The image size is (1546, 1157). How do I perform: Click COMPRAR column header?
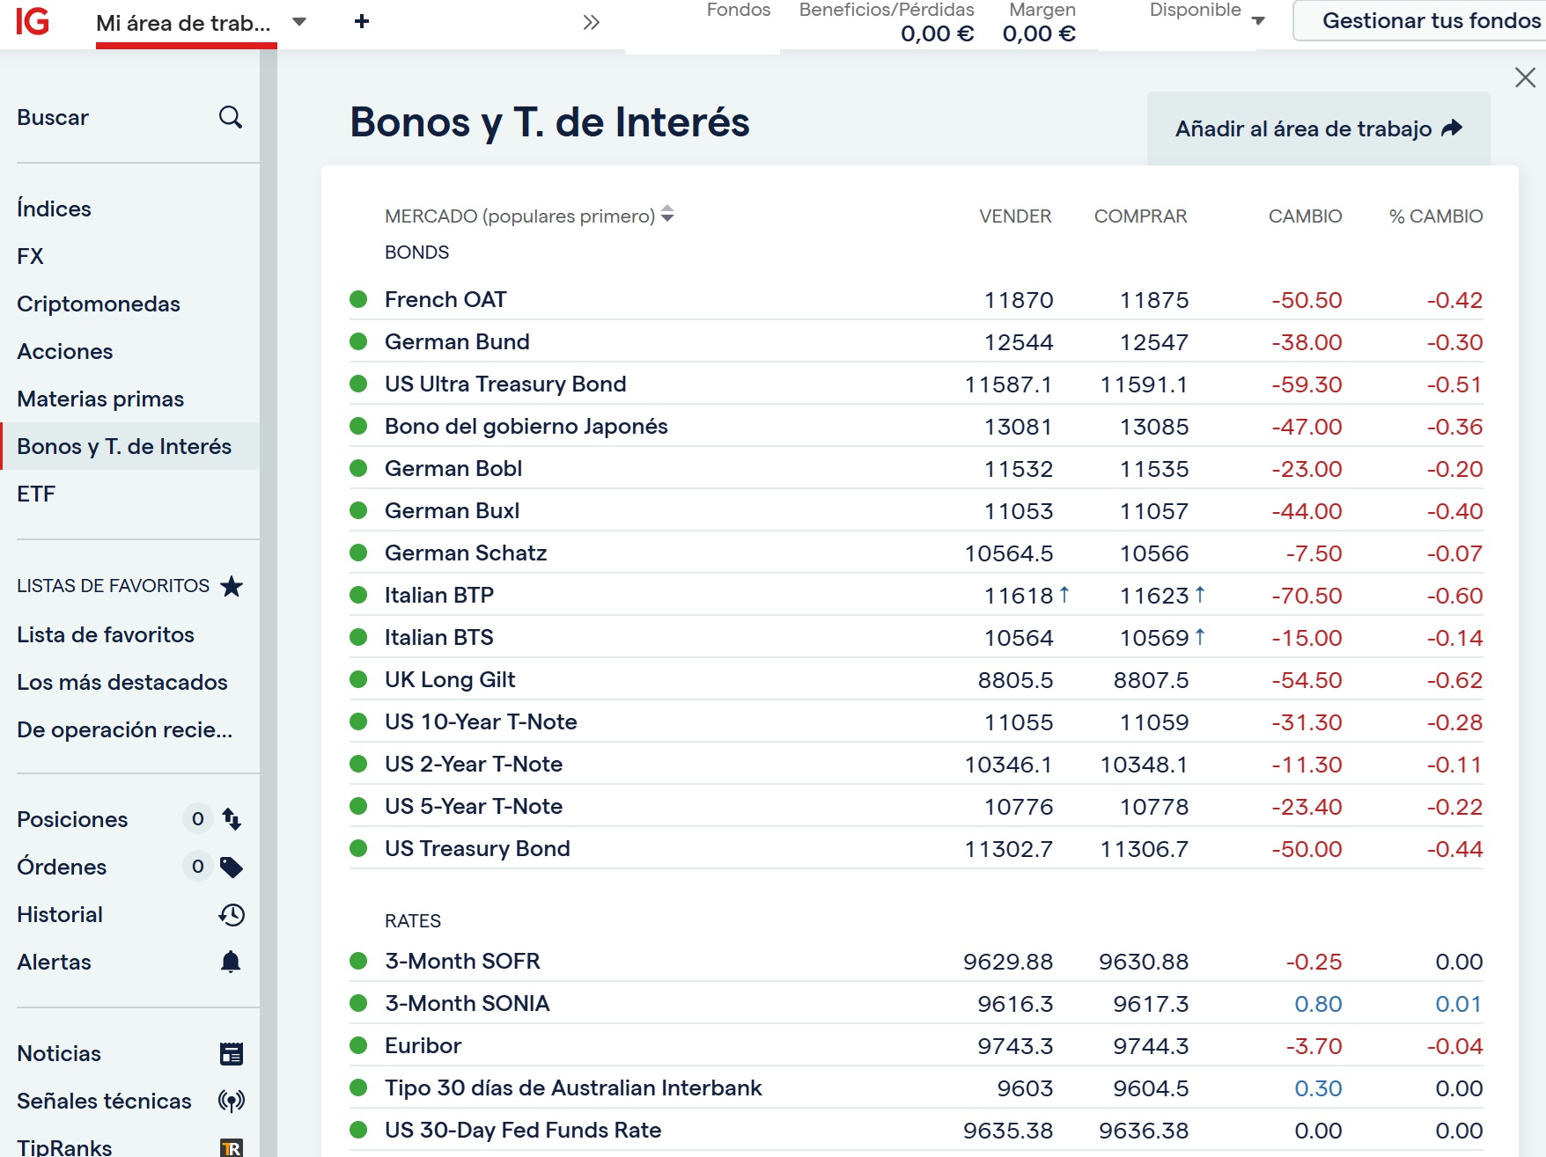(1140, 216)
